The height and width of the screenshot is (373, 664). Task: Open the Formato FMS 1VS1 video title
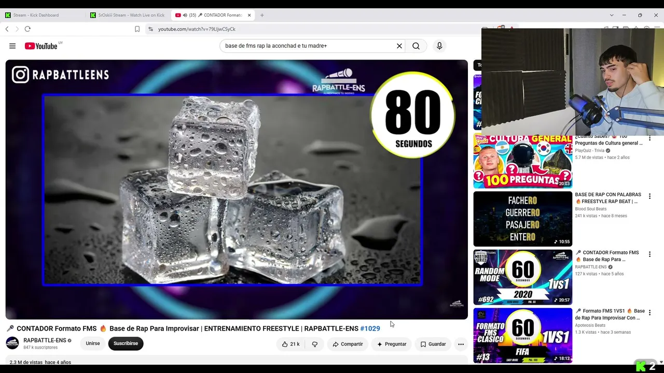pos(610,314)
